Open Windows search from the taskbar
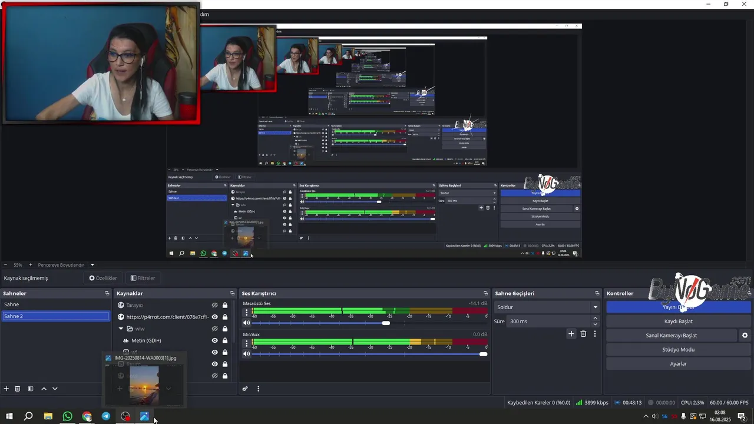Screen dimensions: 754x424 click(x=28, y=416)
